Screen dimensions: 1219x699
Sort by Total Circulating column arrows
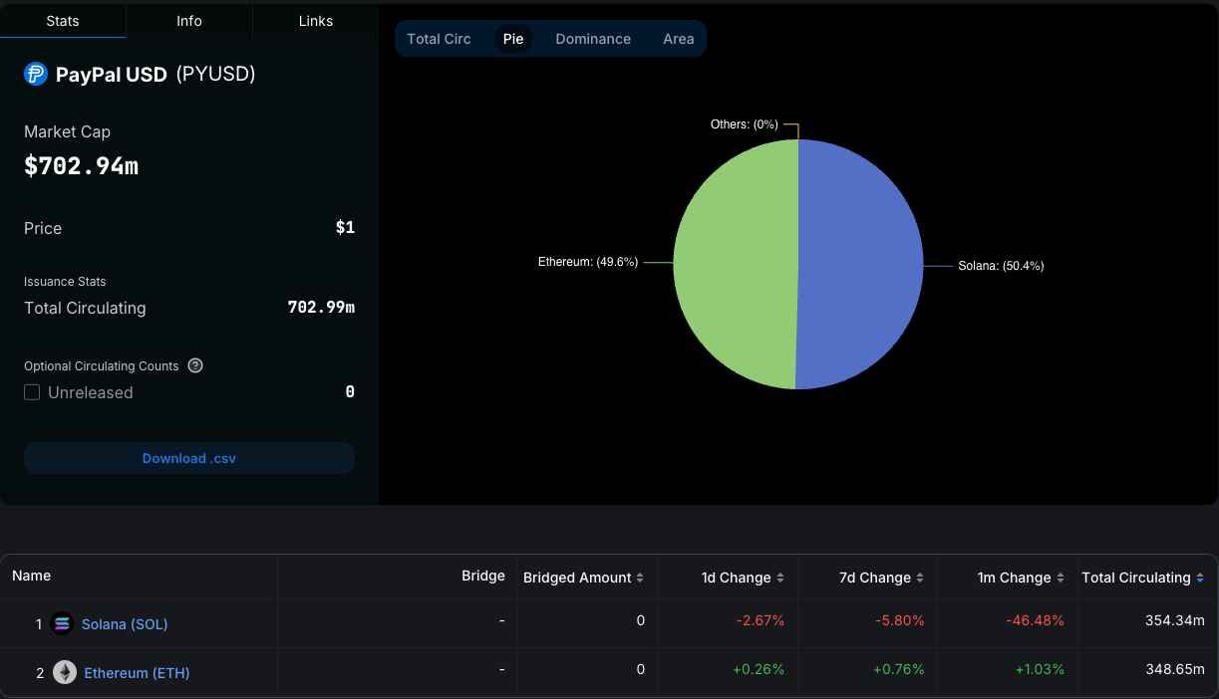coord(1200,578)
